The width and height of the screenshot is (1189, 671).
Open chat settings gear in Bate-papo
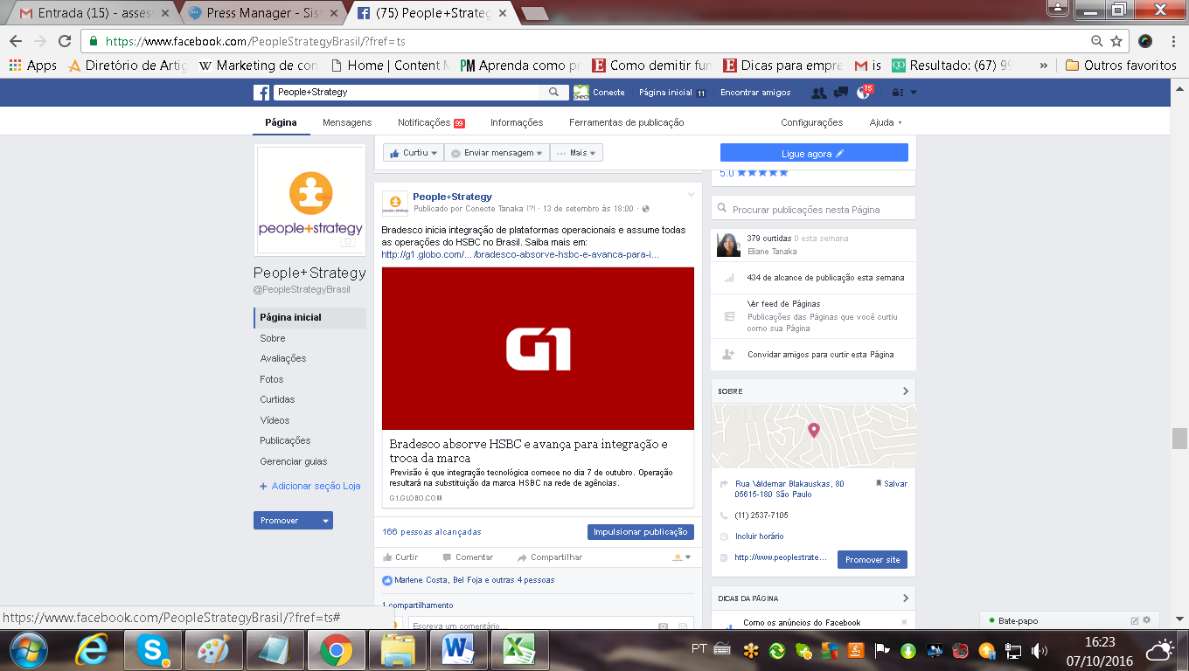[1147, 620]
